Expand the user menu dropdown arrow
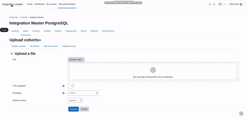247x120 pixels. click(x=224, y=4)
